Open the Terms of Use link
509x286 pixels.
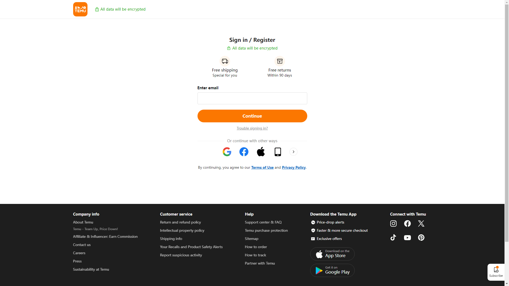tap(262, 167)
